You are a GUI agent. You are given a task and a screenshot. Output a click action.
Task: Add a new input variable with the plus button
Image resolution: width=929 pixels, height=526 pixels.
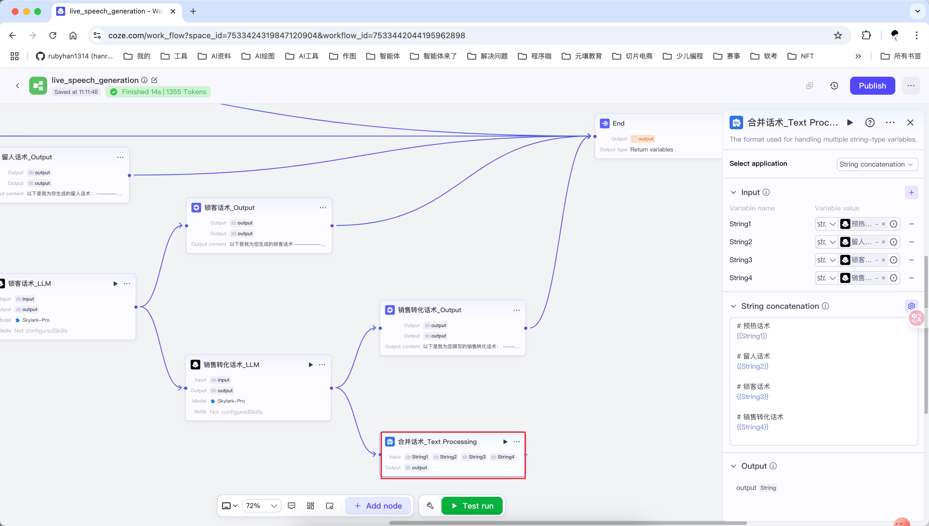point(911,192)
